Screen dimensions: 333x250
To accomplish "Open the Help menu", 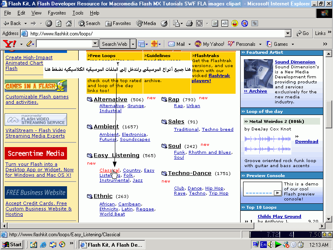I will (94, 13).
